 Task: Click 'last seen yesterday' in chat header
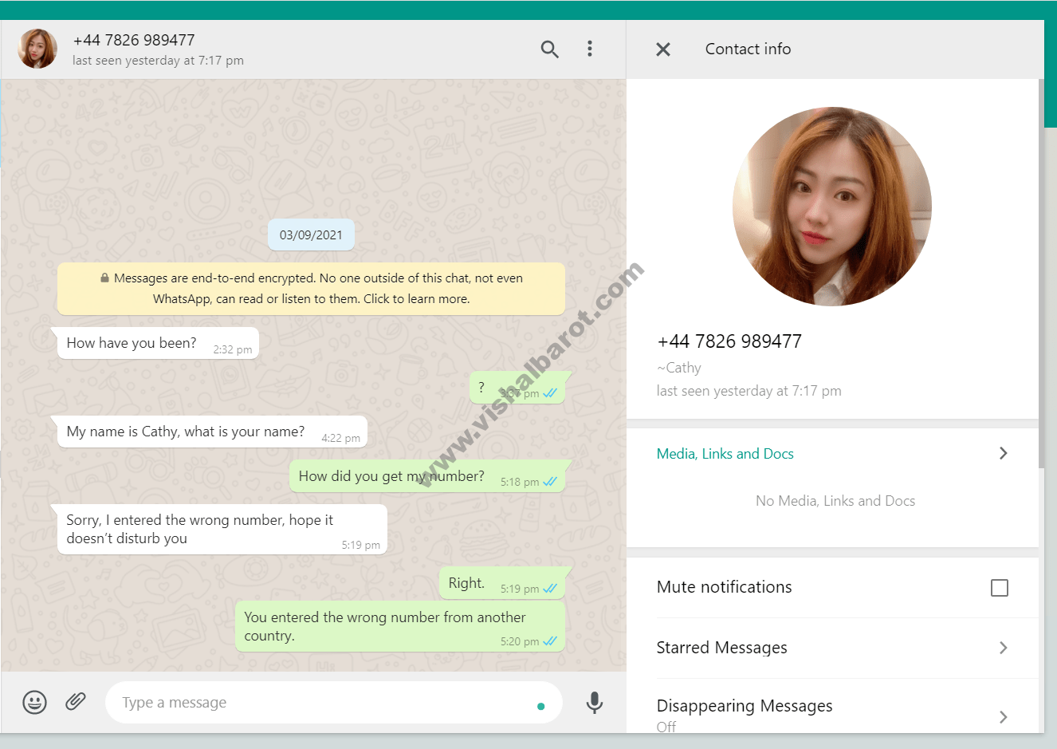click(x=158, y=61)
